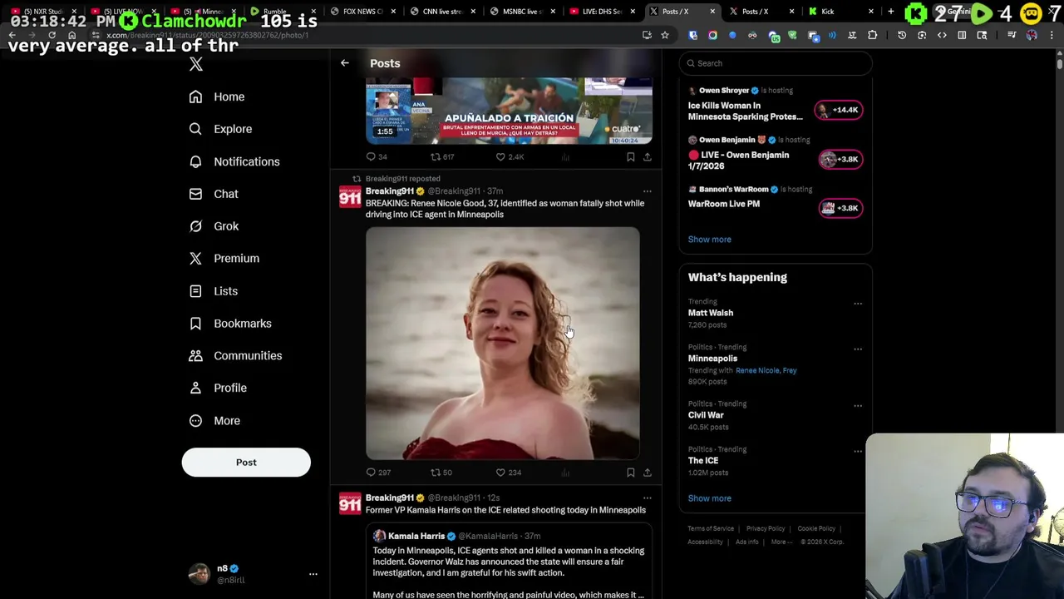Viewport: 1064px width, 599px height.
Task: Open Terms of Service link
Action: coord(711,528)
